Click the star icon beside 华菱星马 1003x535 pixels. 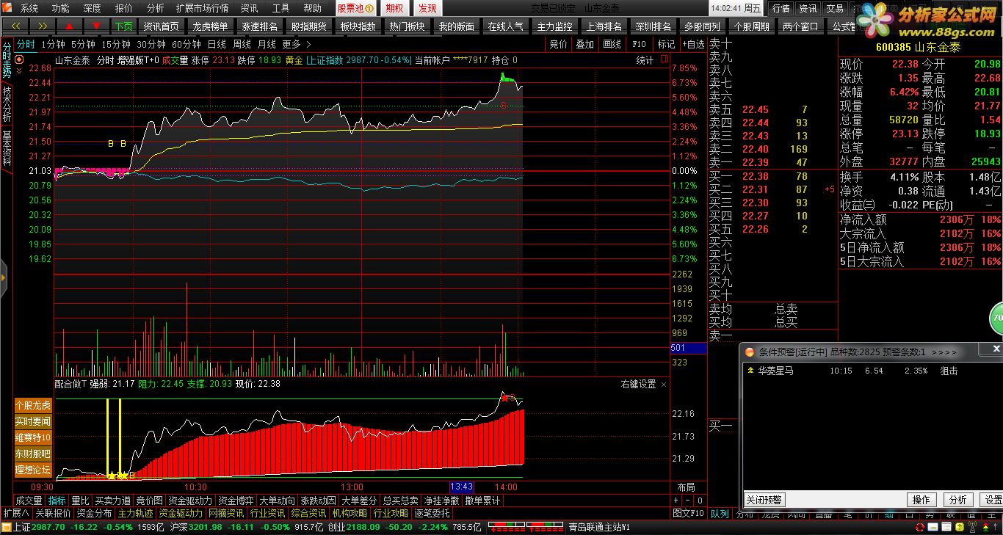(750, 371)
